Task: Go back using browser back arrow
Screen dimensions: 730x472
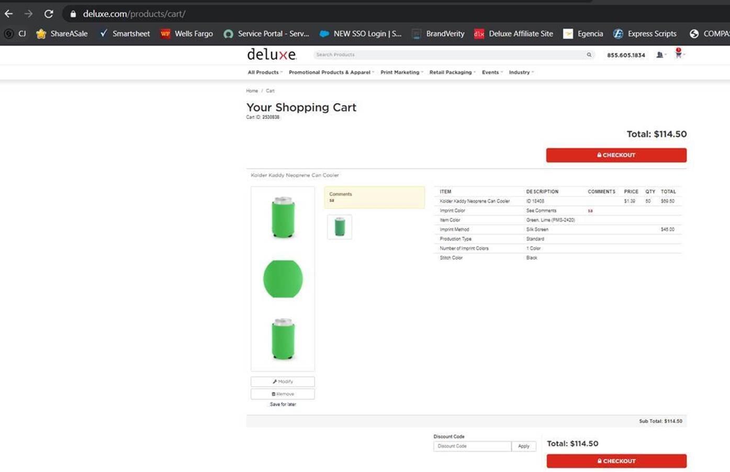Action: [9, 14]
